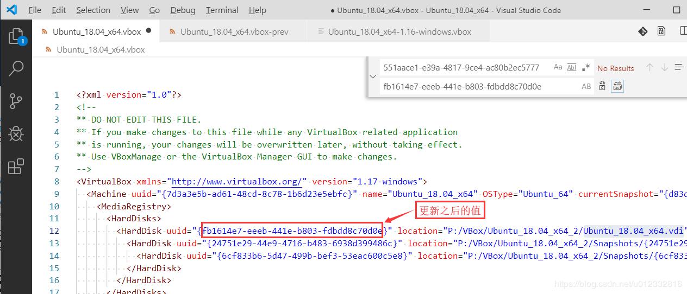This screenshot has height=294, width=687.
Task: Switch to Ubuntu_18.04_x64-1.16-windows.vbox tab
Action: coord(399,32)
